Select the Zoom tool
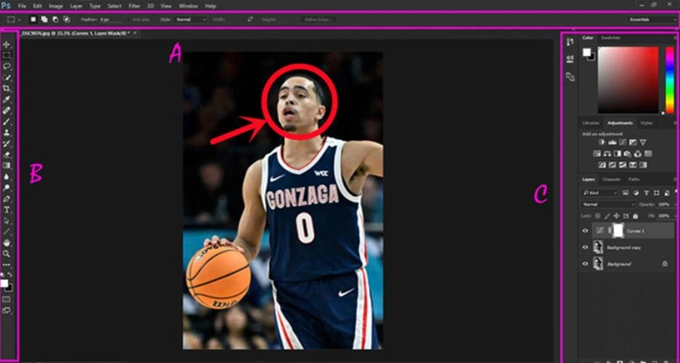The width and height of the screenshot is (680, 363). click(8, 253)
